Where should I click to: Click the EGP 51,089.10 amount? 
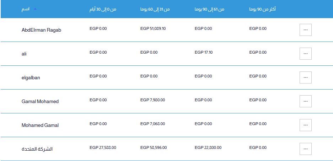[x=153, y=28]
